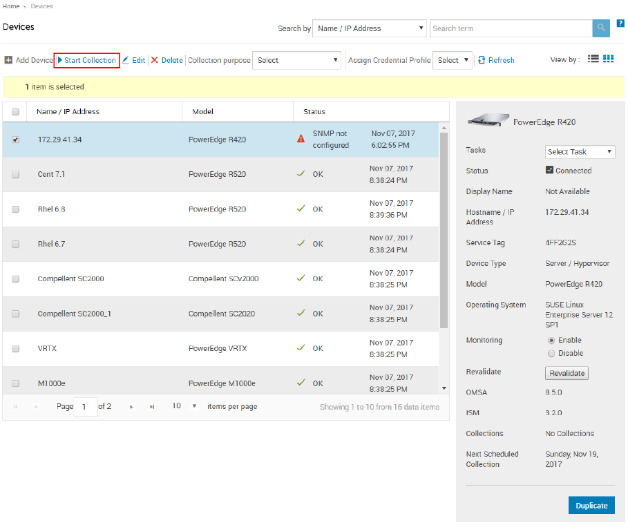Click the OK checkmark icon for Cent 7.1
The height and width of the screenshot is (525, 628).
pos(301,173)
